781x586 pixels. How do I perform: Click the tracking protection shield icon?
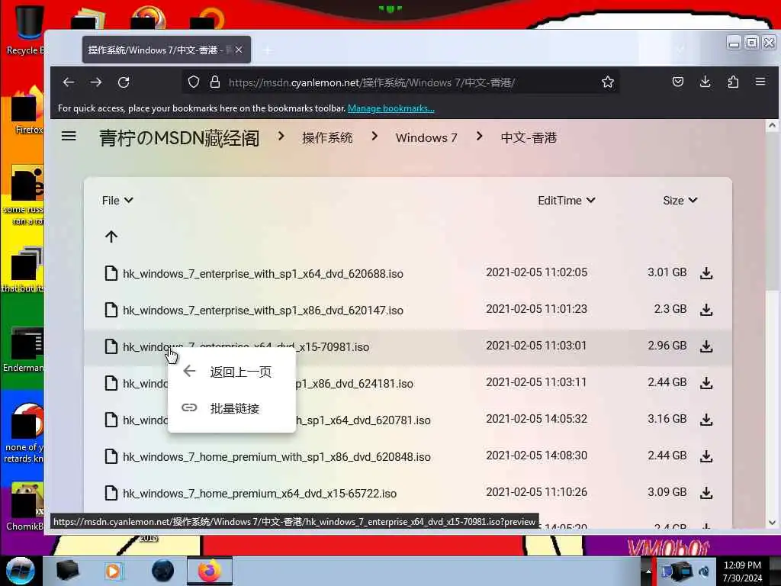coord(194,82)
